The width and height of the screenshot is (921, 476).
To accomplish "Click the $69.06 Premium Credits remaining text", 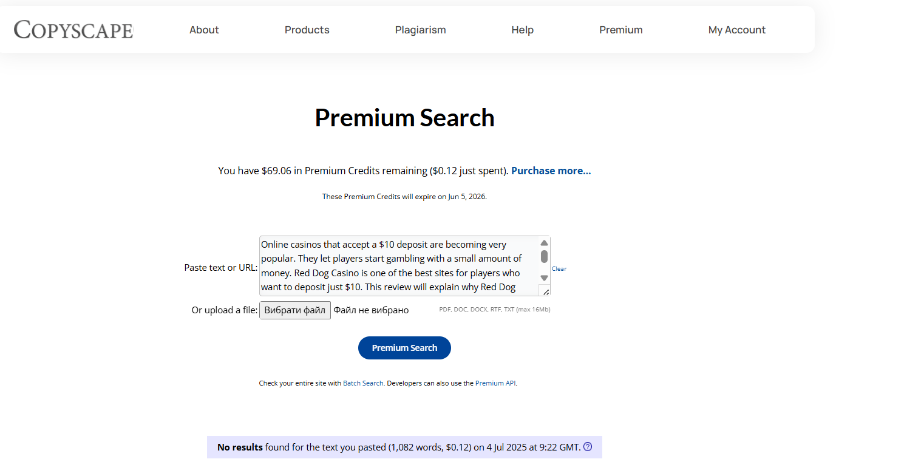I will [x=363, y=171].
